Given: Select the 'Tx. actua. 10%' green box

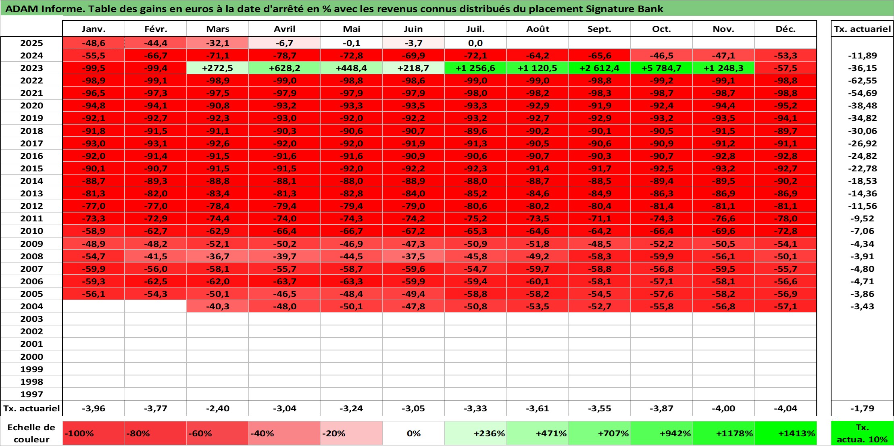Looking at the screenshot, I should pos(862,433).
